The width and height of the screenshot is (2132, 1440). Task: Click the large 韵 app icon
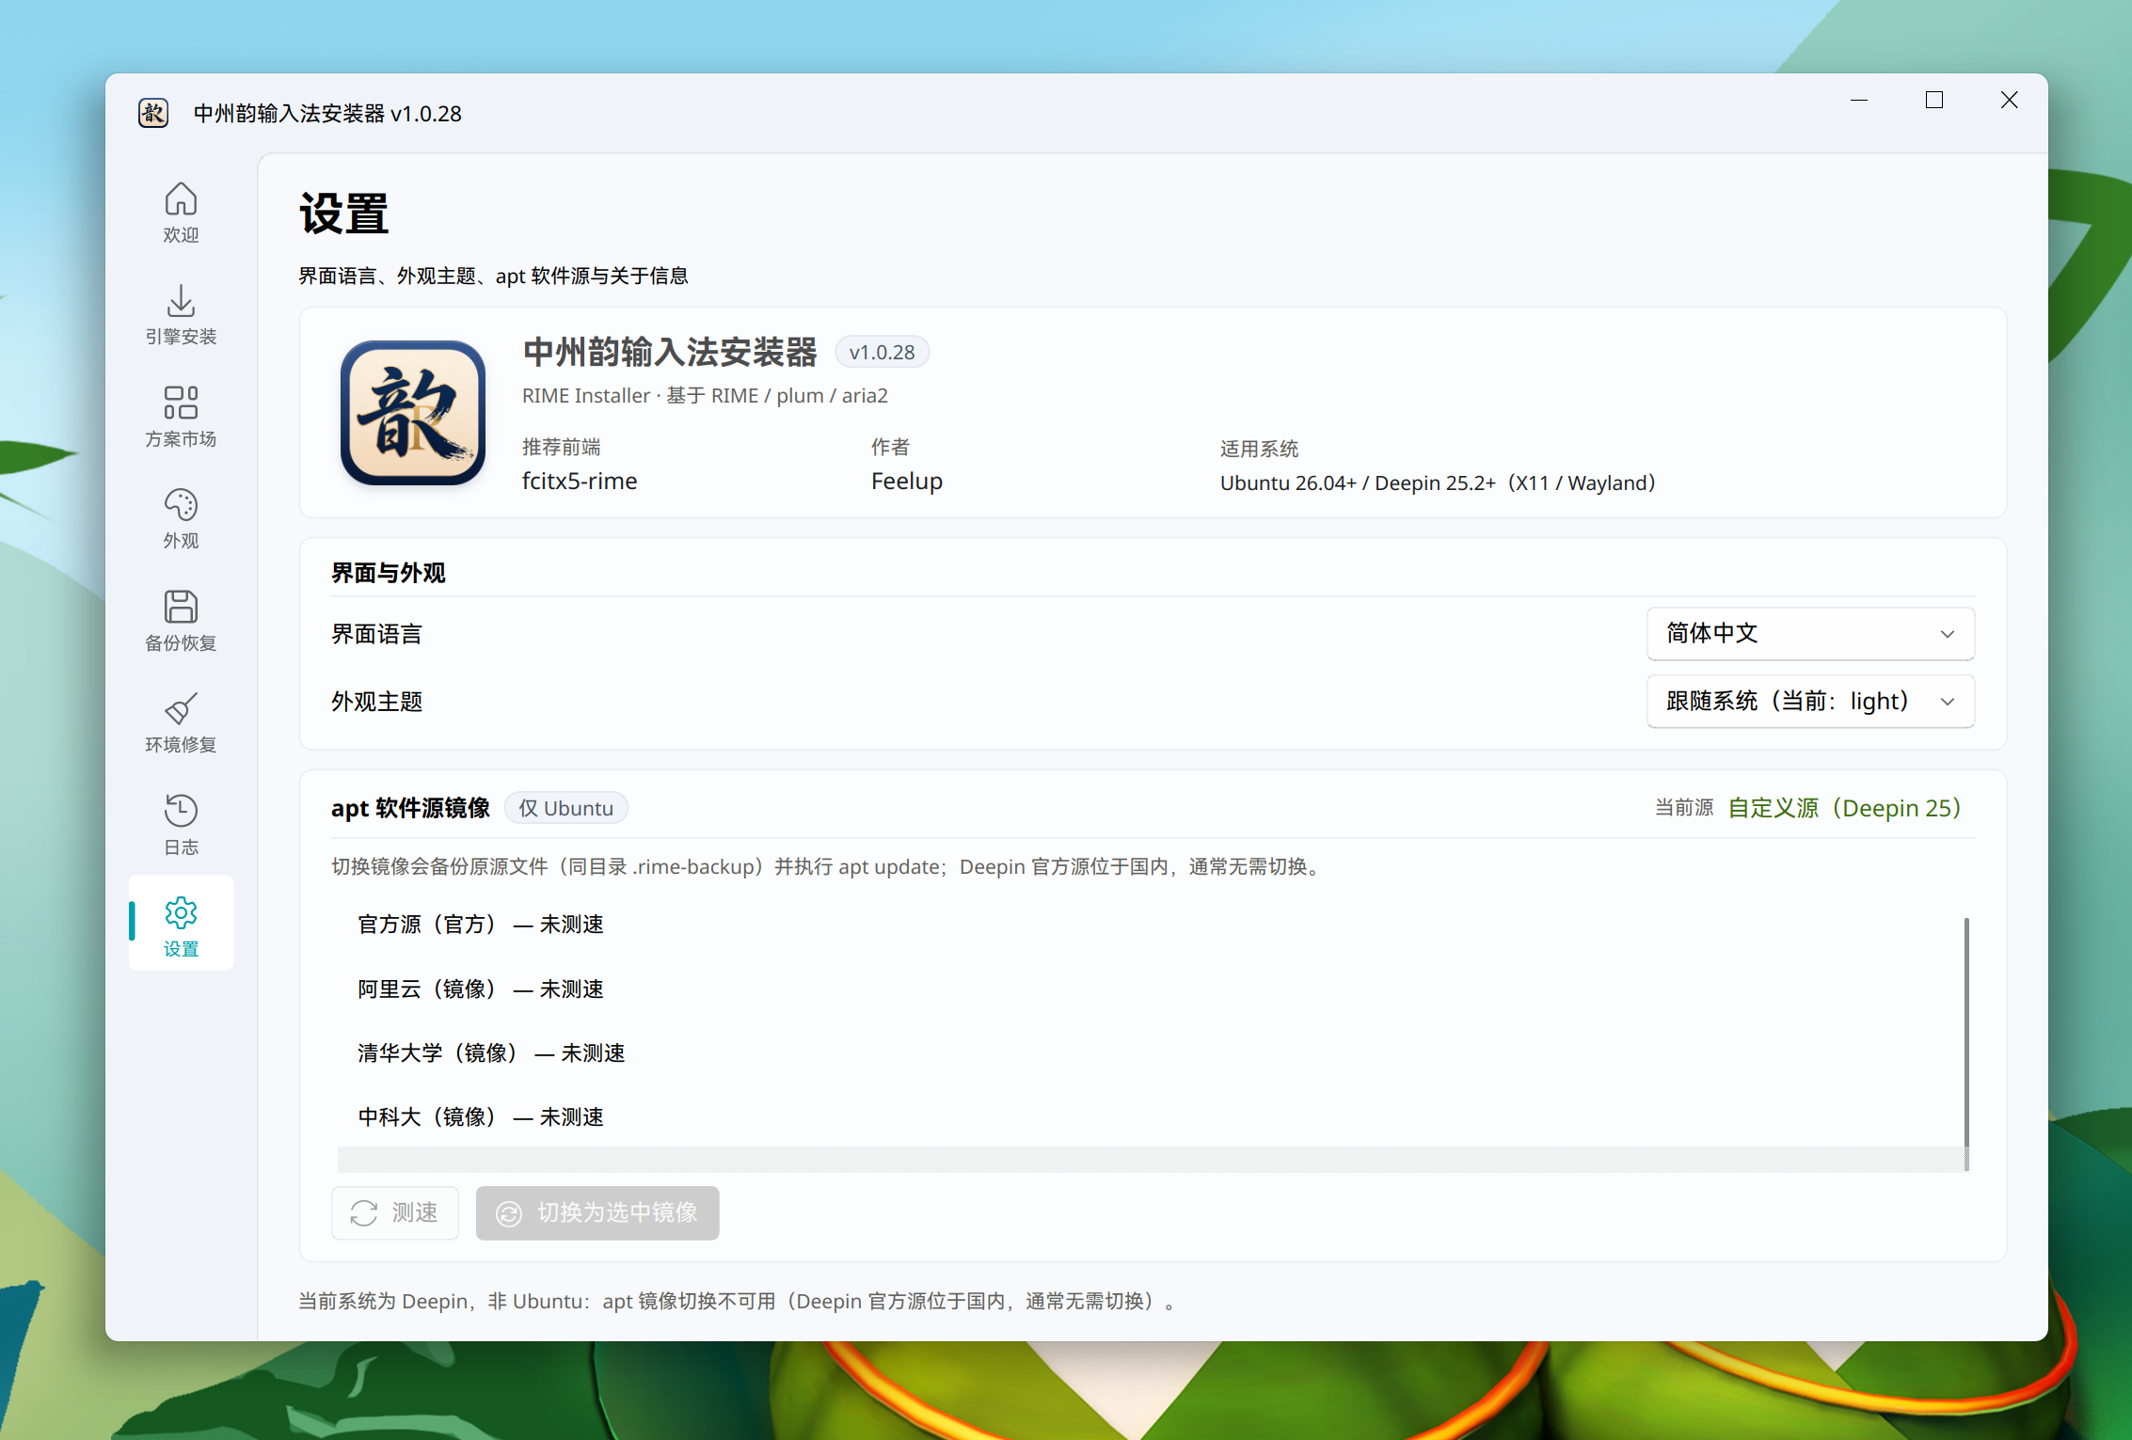point(413,413)
